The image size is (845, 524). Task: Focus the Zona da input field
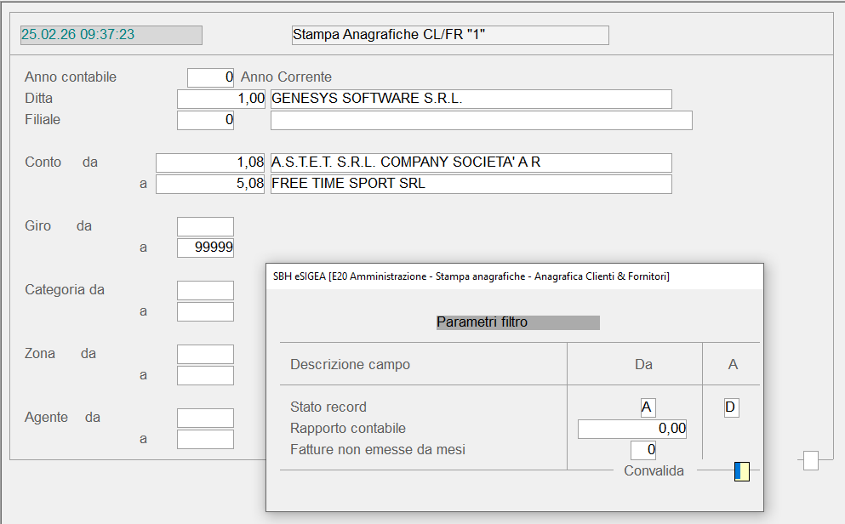click(205, 354)
